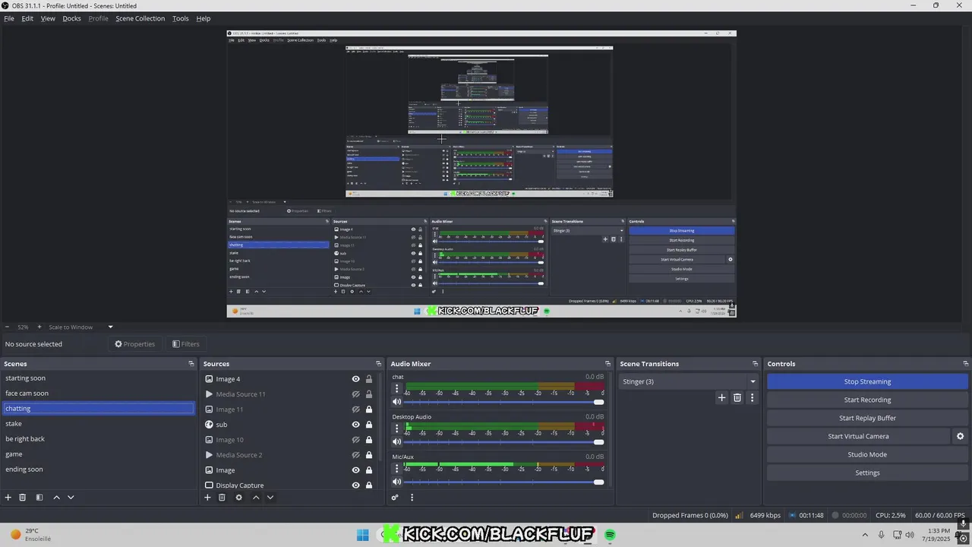972x547 pixels.
Task: Open the File menu
Action: 9,18
